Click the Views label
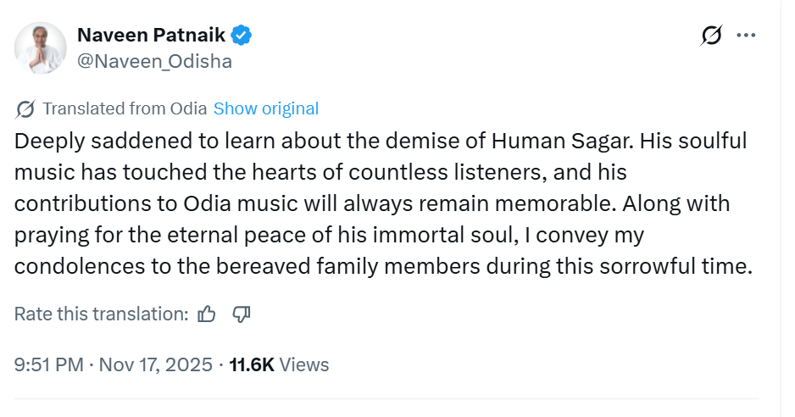Viewport: 795px width, 417px height. click(303, 365)
